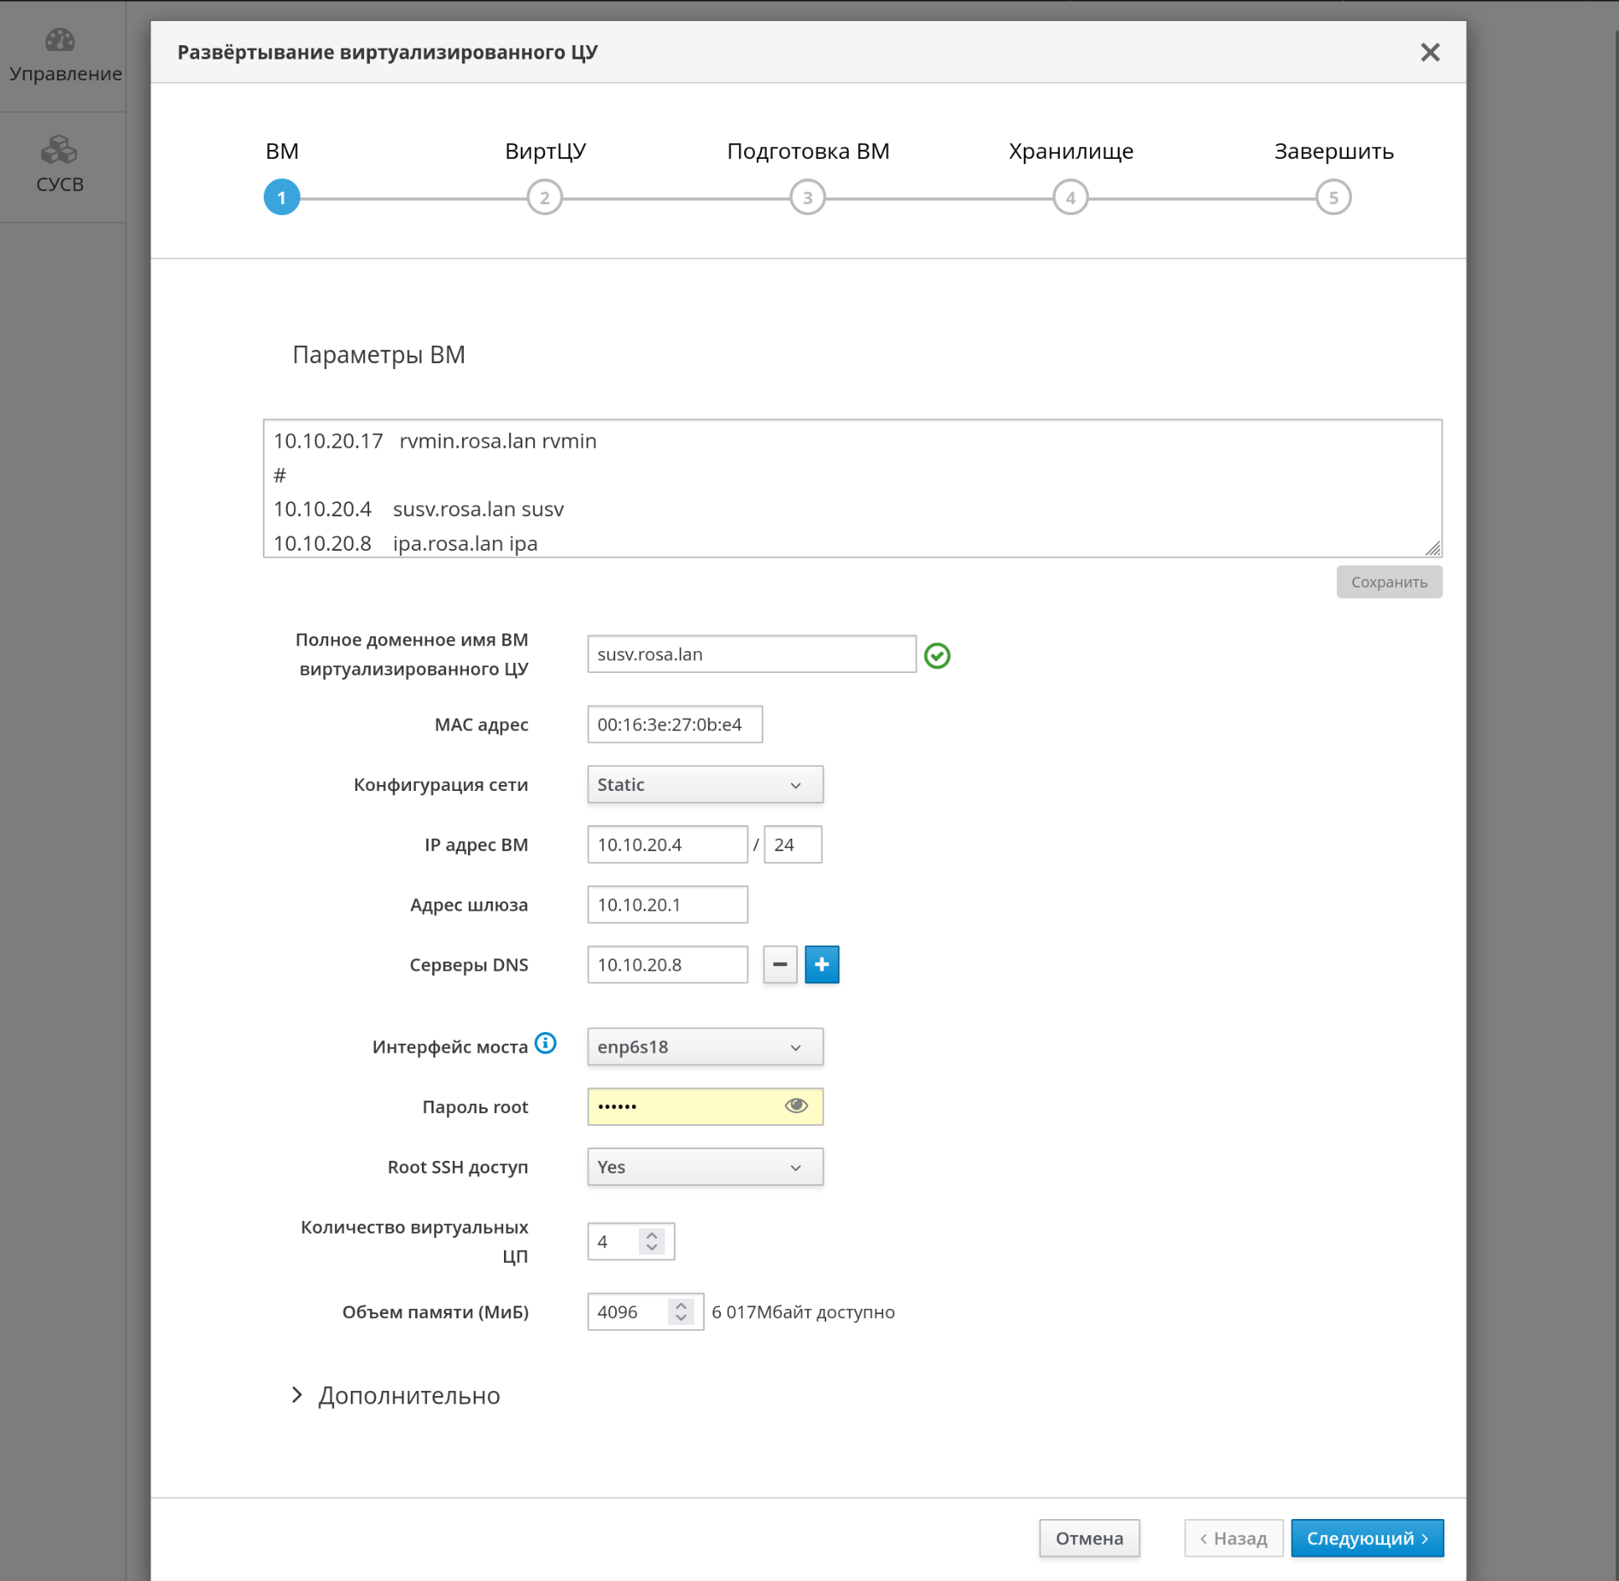The image size is (1619, 1581).
Task: Decrease memory size stepper value
Action: 681,1318
